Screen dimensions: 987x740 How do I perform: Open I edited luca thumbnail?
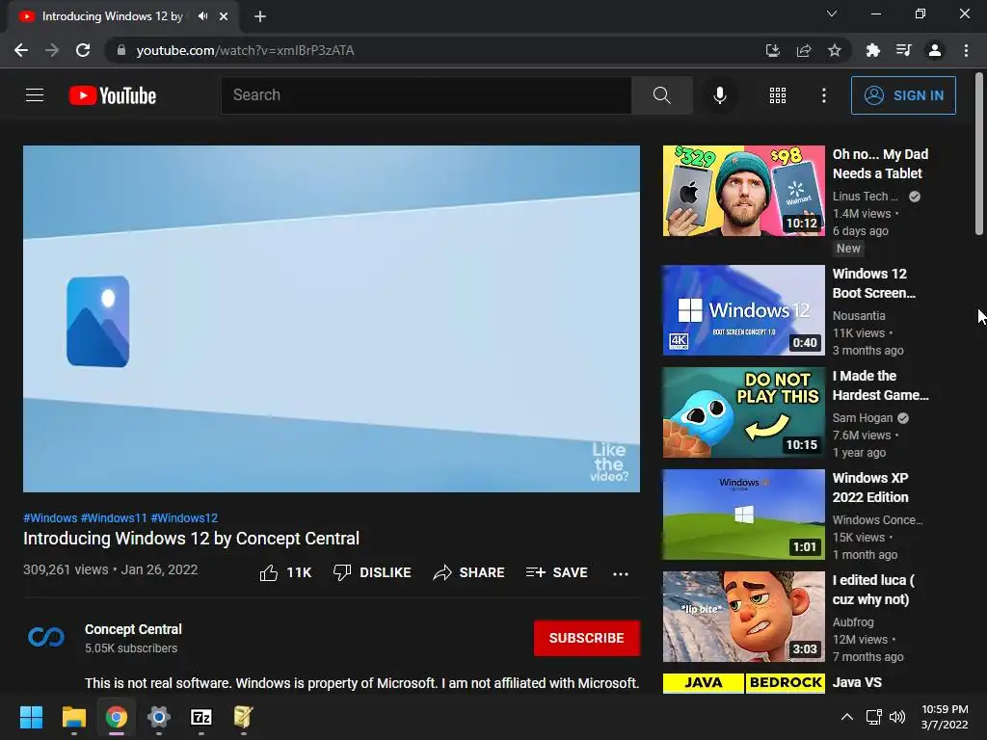[x=744, y=617]
